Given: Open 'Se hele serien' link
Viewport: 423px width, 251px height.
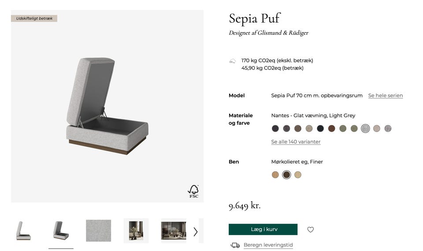Looking at the screenshot, I should click(386, 96).
